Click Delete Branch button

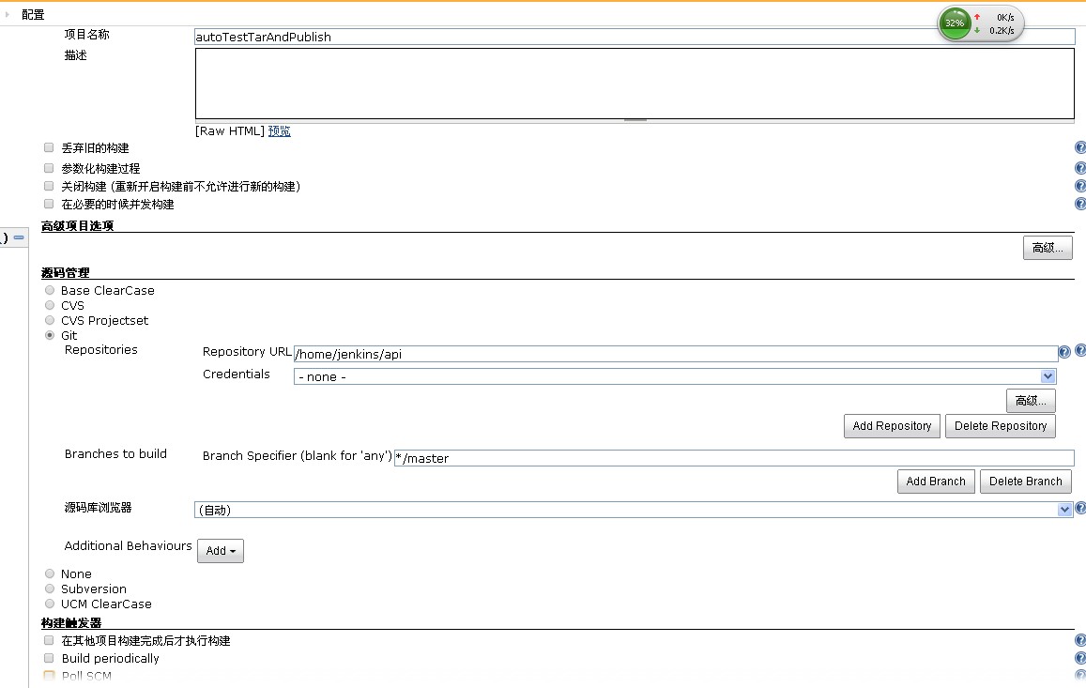pos(1026,482)
